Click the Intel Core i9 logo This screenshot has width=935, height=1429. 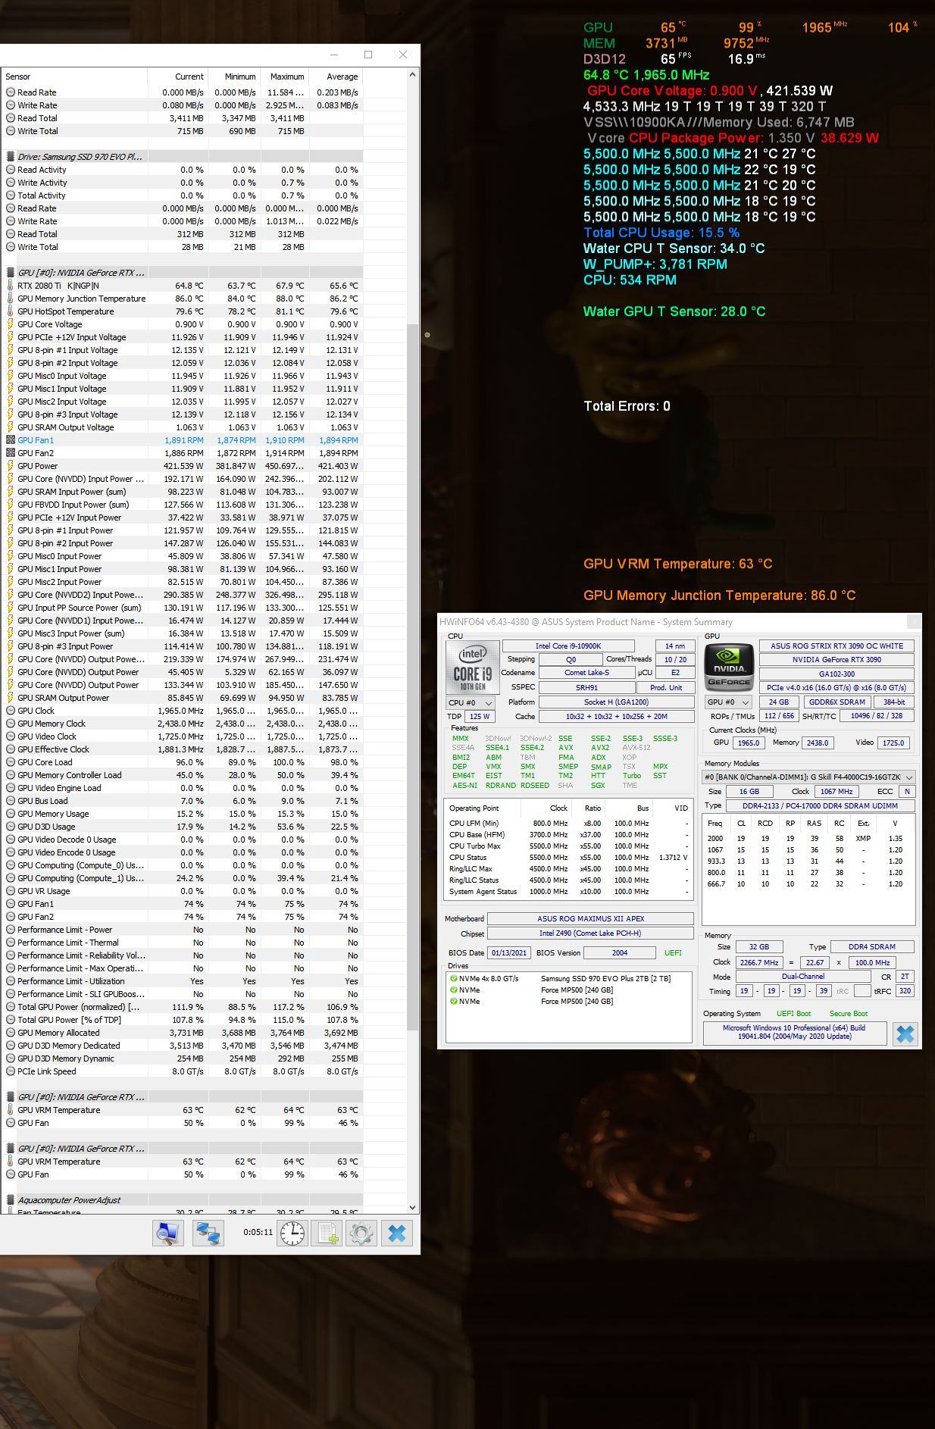[x=473, y=668]
